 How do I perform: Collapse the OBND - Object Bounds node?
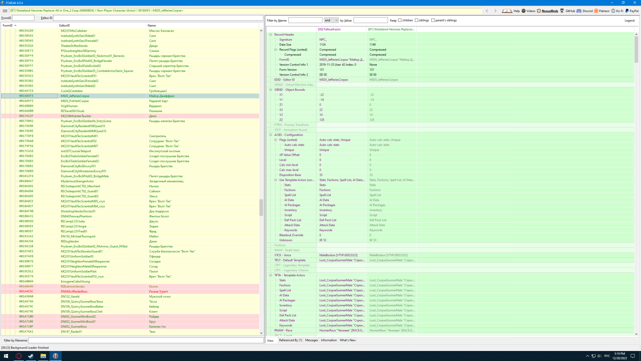[x=271, y=90]
